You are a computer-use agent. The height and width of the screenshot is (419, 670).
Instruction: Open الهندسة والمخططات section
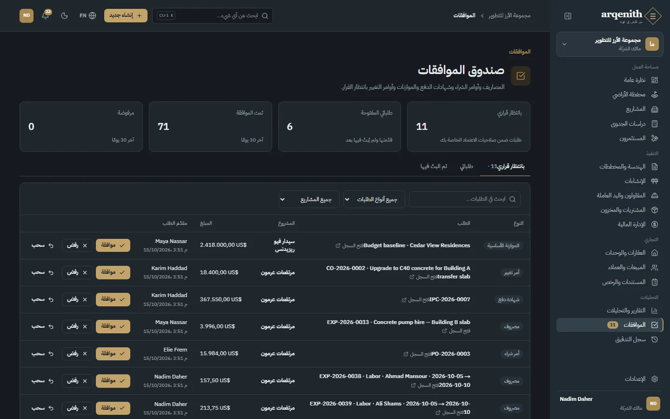(x=610, y=167)
